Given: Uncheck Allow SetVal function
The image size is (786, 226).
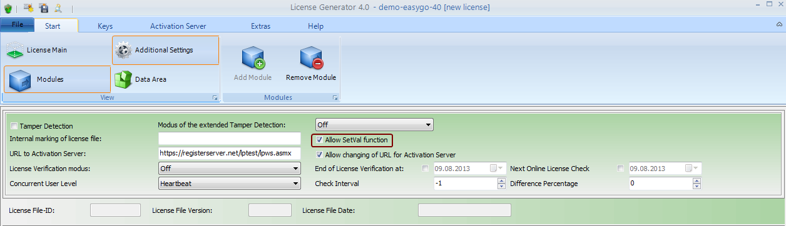Looking at the screenshot, I should 320,140.
